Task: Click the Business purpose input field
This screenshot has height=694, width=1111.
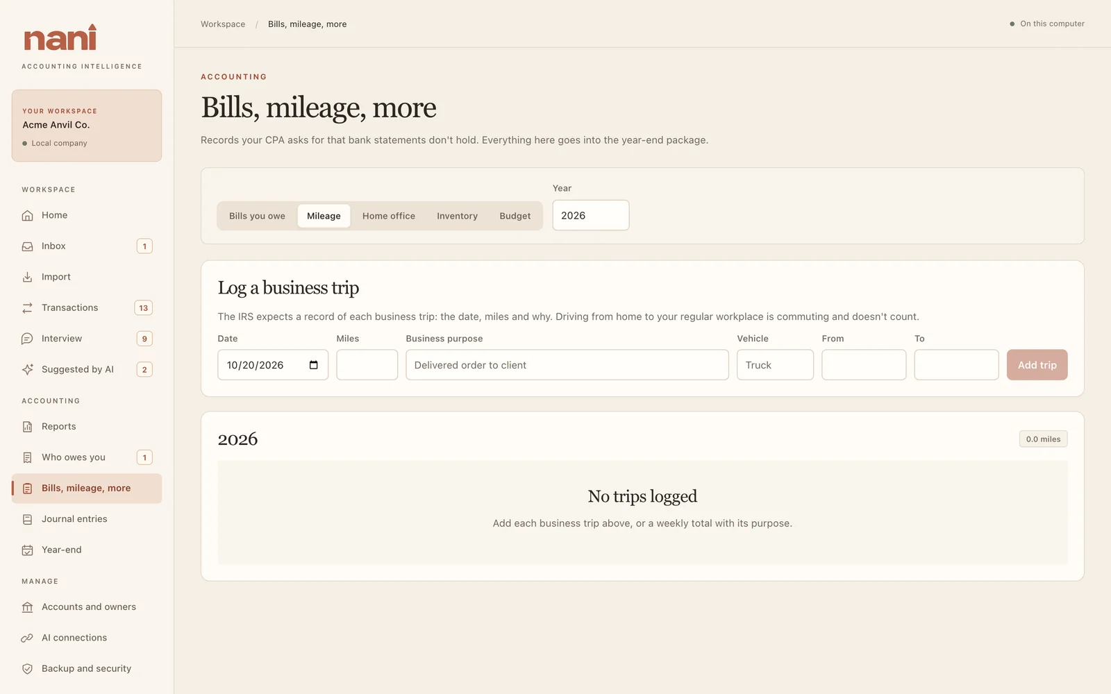Action: [x=567, y=365]
